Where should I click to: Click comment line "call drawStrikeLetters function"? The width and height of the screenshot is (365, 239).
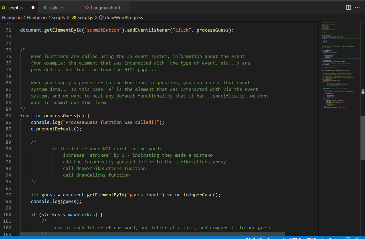pyautogui.click(x=104, y=168)
